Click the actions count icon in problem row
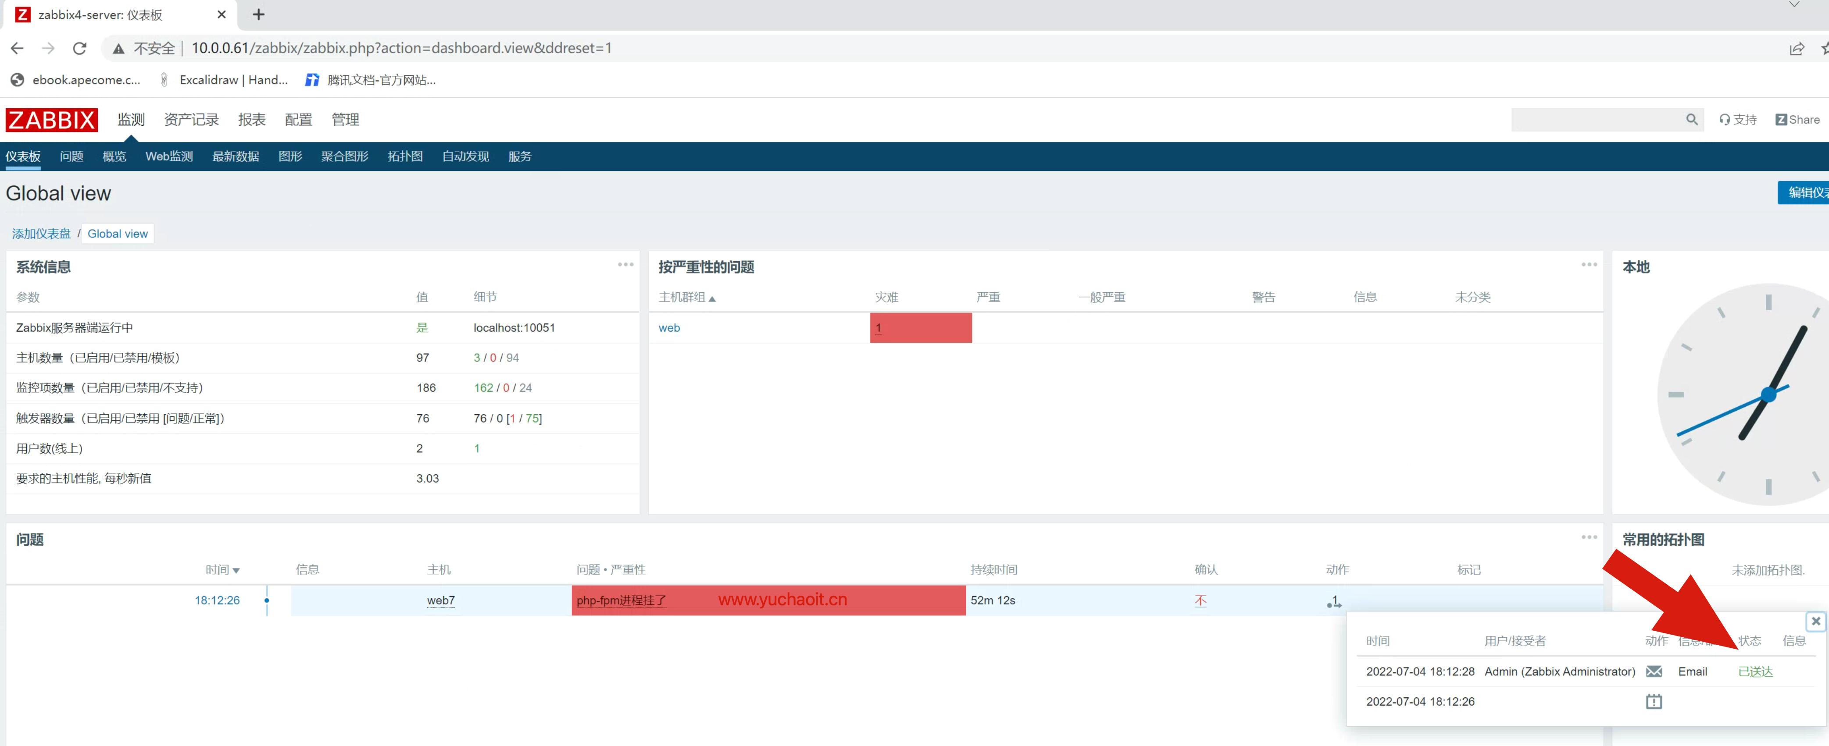 pos(1333,601)
